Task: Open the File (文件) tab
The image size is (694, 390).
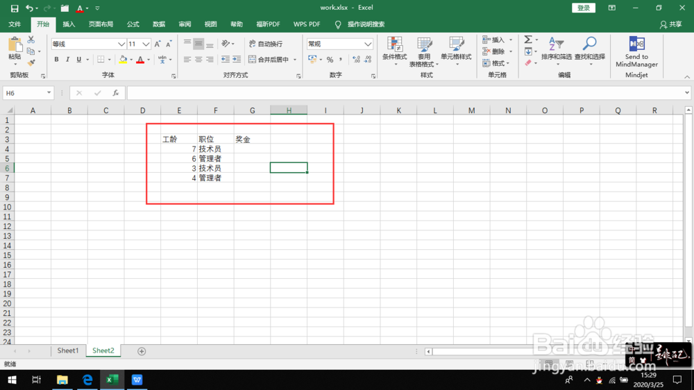Action: [15, 24]
